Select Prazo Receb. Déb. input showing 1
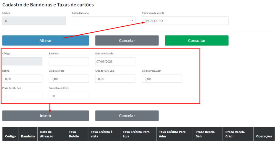277x150 pixels. [x=22, y=96]
